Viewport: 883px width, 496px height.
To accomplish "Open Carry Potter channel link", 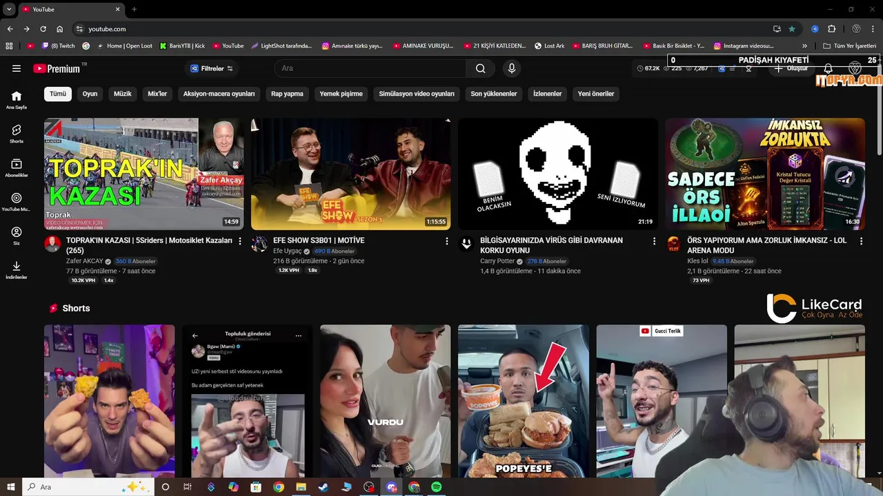I will click(497, 261).
